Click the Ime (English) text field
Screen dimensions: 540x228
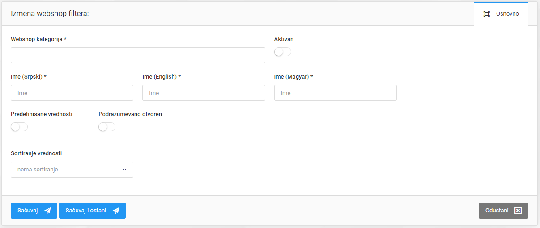(204, 93)
